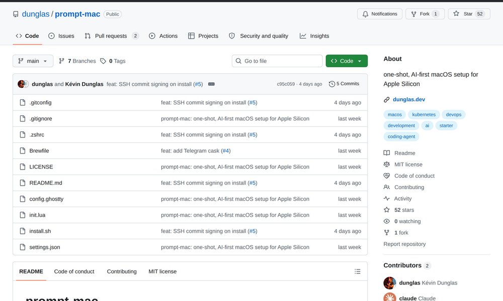View the 7 Branches link

coord(77,61)
